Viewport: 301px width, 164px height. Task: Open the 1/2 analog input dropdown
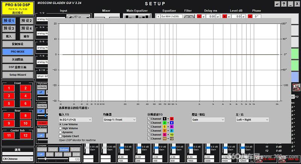click(42, 19)
